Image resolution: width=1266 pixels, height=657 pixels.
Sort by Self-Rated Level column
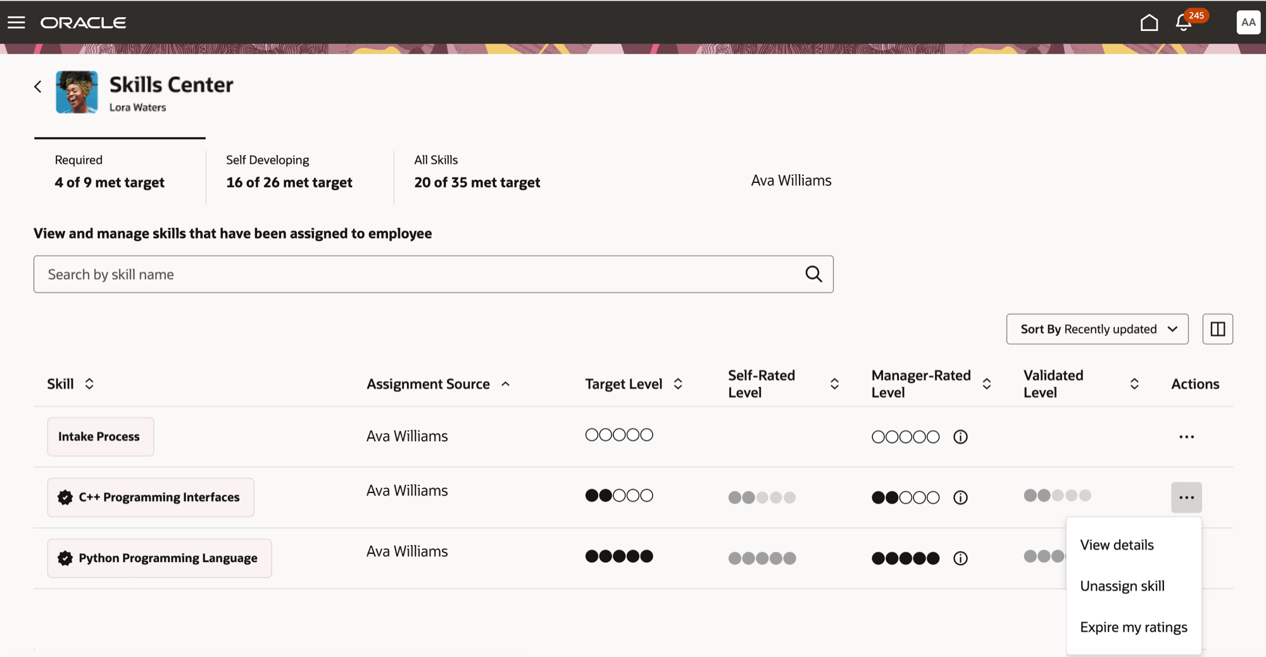834,384
